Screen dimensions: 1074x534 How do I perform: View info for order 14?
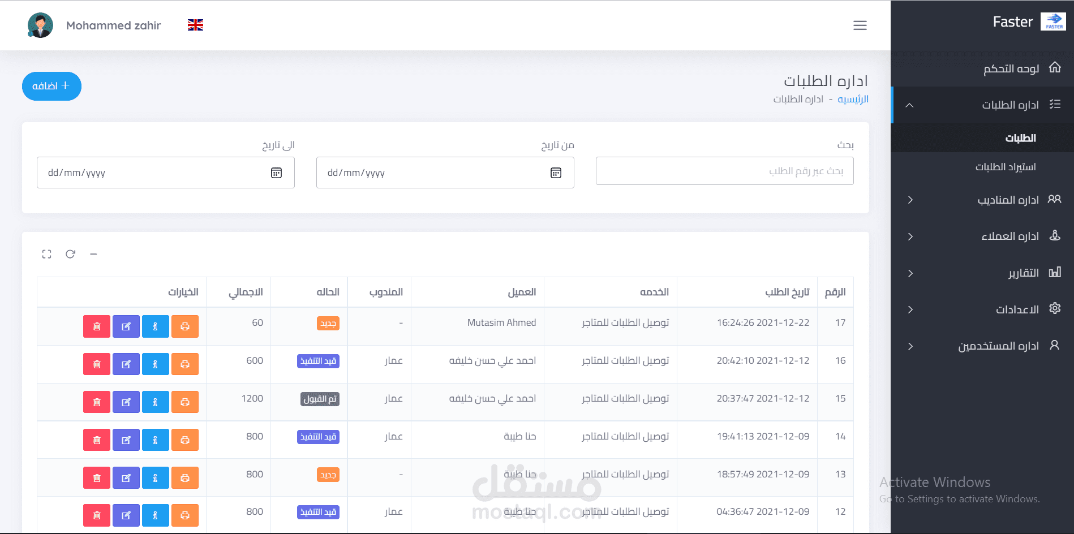[x=156, y=440]
